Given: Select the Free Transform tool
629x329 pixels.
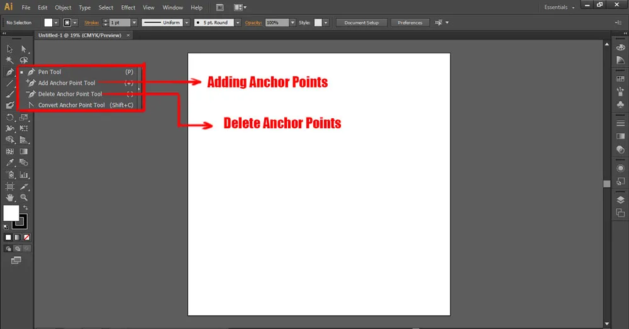Looking at the screenshot, I should click(x=24, y=128).
